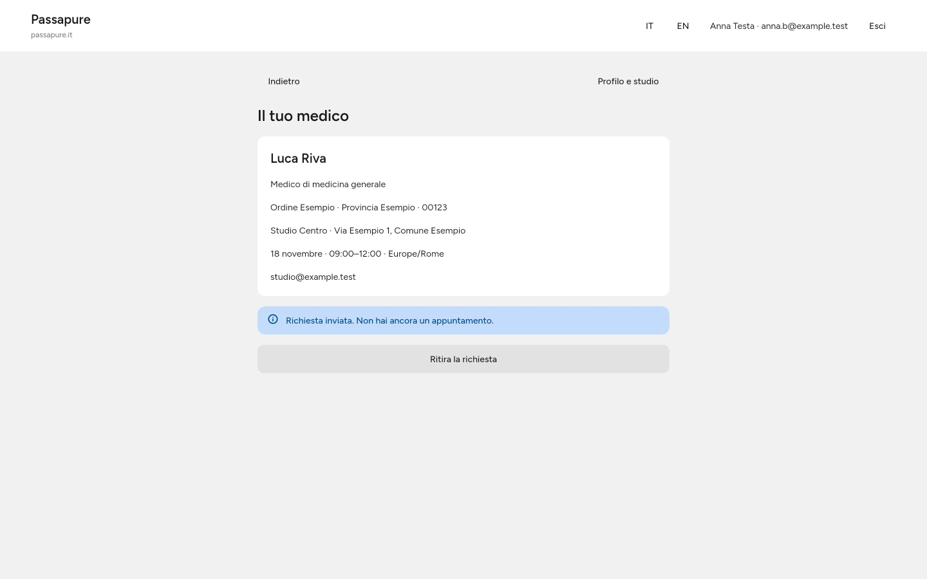Log out with the Esci button

click(x=877, y=26)
